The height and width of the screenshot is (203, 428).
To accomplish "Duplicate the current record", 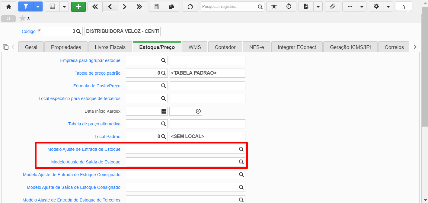I will pyautogui.click(x=171, y=7).
